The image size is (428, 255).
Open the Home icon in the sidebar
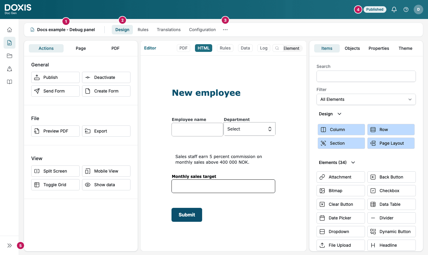tap(10, 30)
